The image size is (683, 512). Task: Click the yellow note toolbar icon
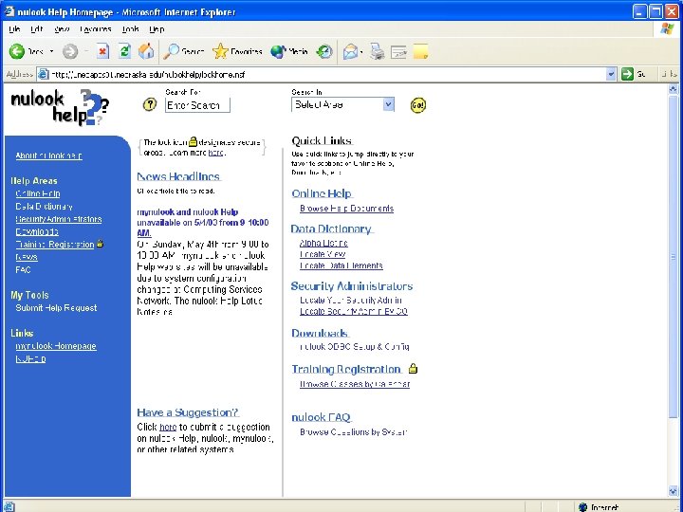point(420,51)
